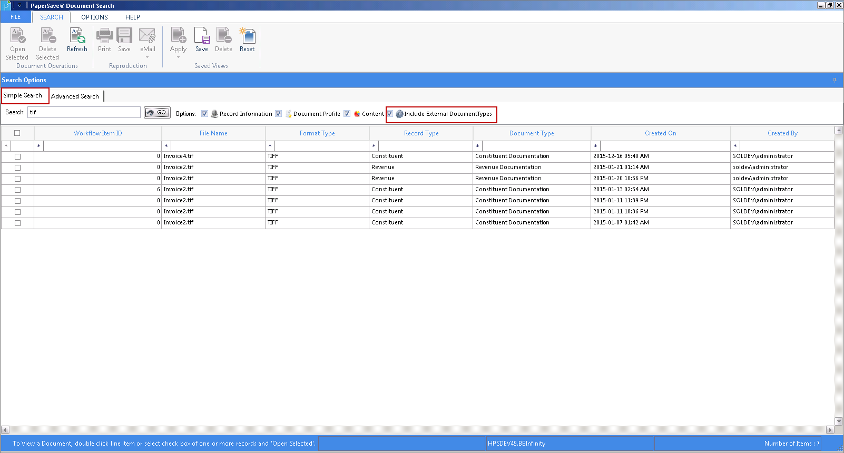This screenshot has width=844, height=453.
Task: Open the HELP ribbon tab
Action: pyautogui.click(x=133, y=17)
